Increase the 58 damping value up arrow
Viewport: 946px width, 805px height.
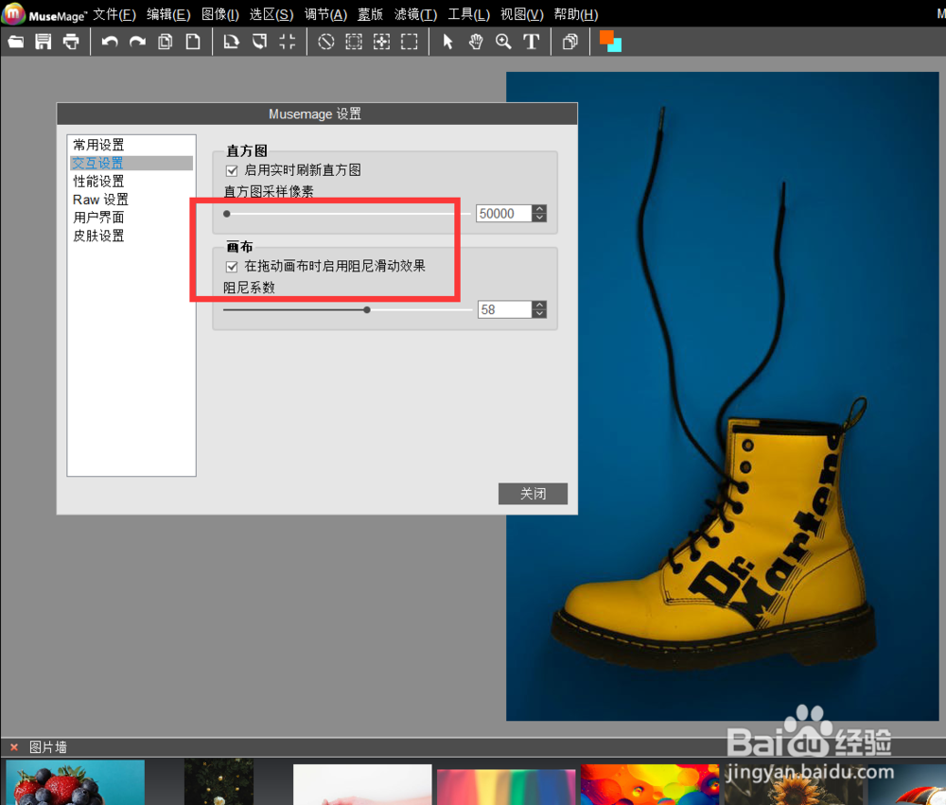coord(540,306)
